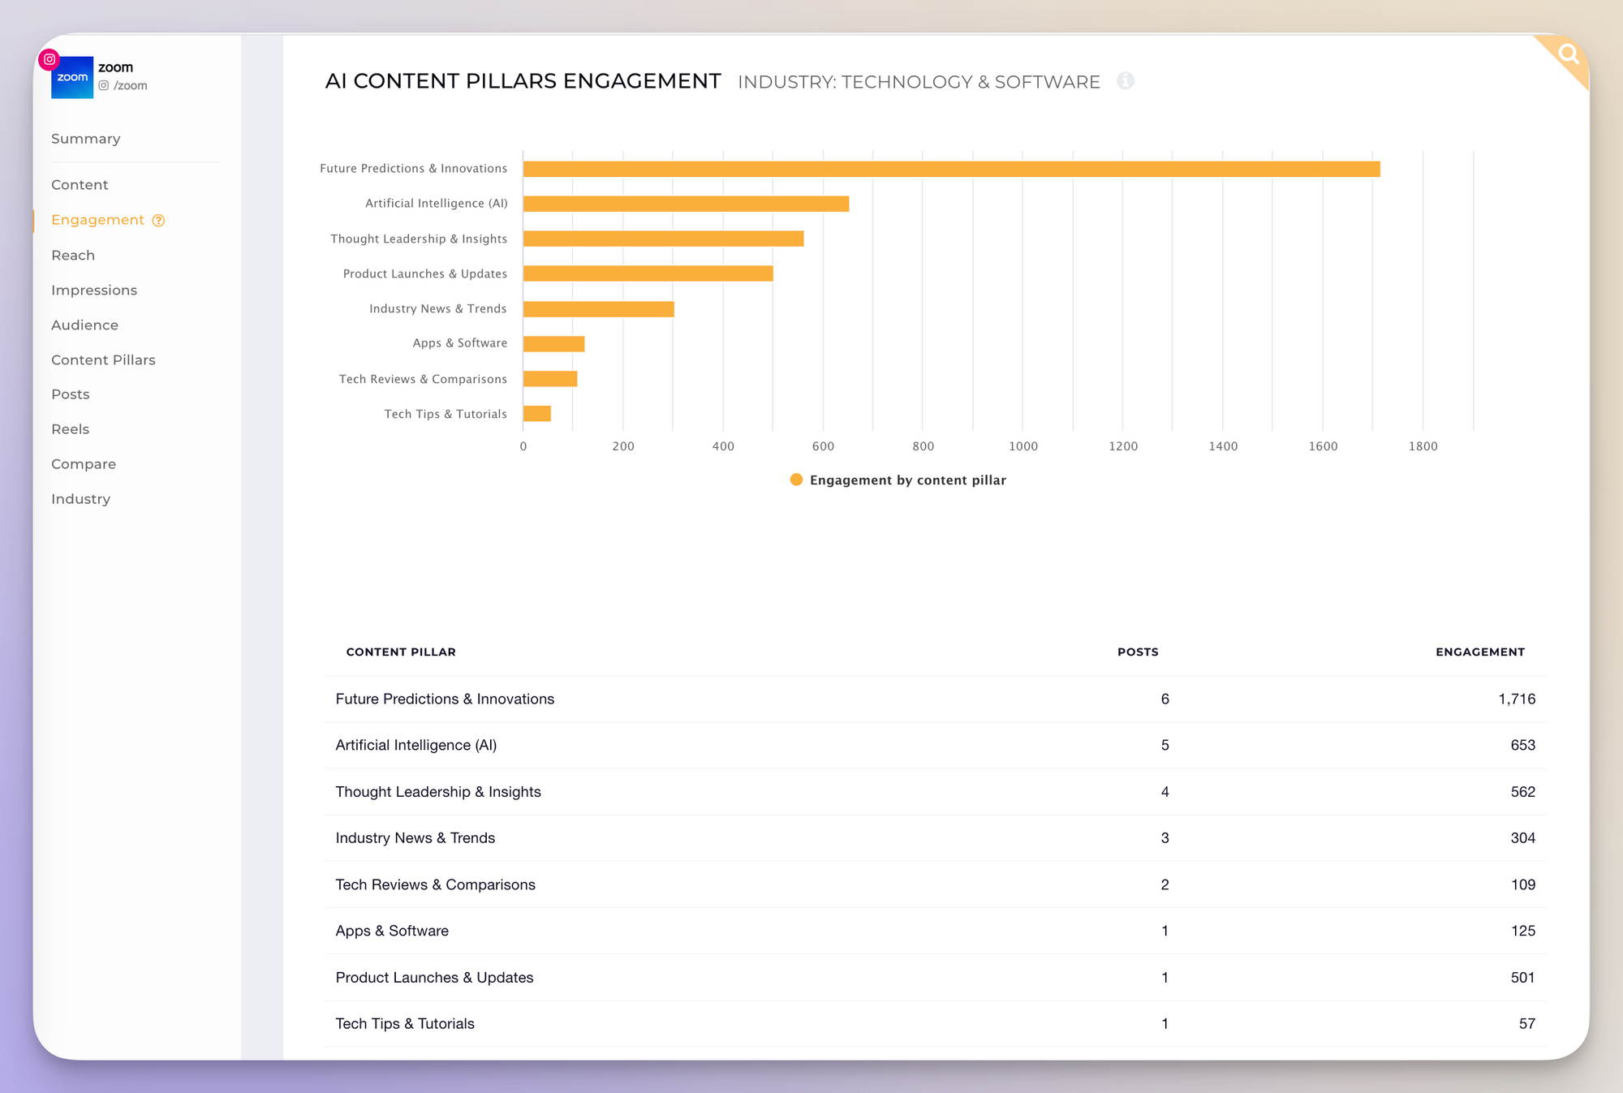Click the Product Launches & Updates bar
The image size is (1623, 1093).
coord(648,273)
